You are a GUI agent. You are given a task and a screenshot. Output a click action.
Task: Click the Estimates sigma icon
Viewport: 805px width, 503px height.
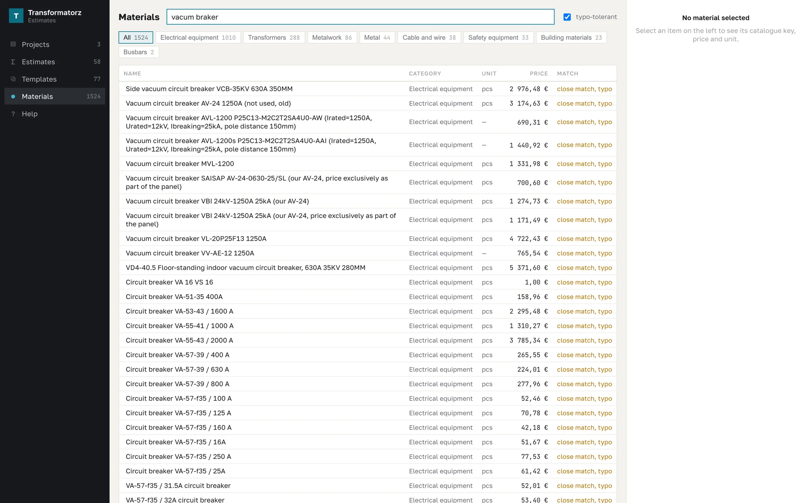click(x=13, y=62)
